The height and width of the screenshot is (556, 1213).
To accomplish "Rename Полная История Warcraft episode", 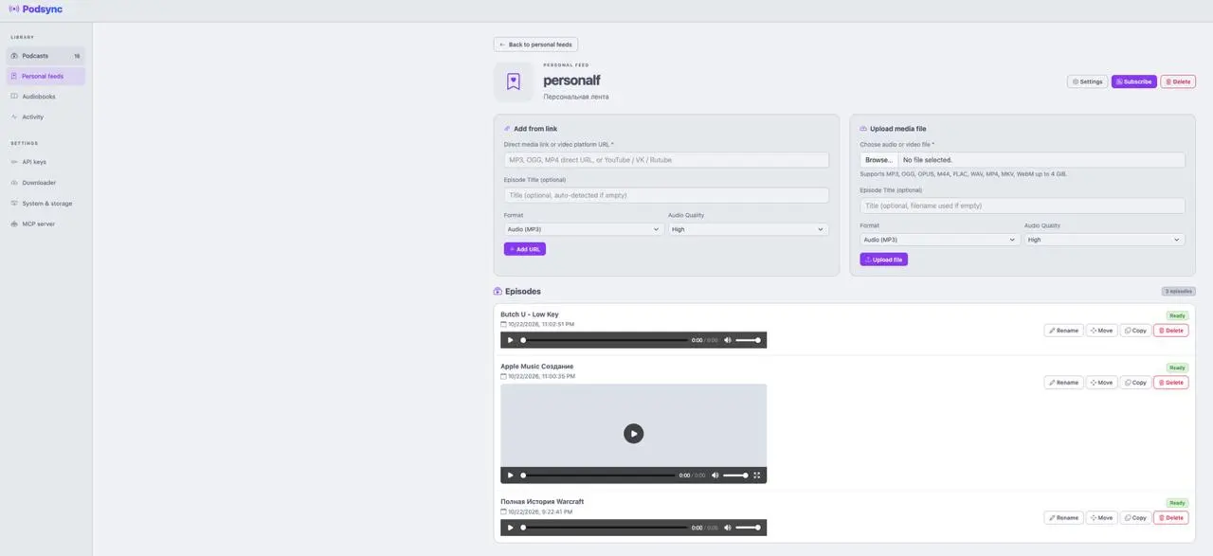I will (x=1063, y=518).
